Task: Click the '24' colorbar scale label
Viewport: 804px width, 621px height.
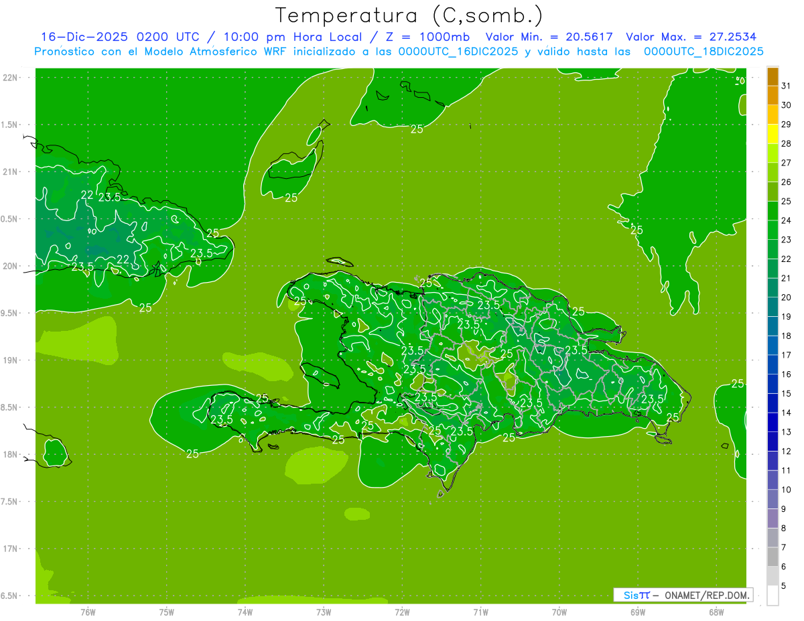Action: (786, 220)
